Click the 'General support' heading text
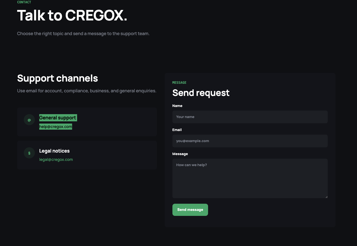This screenshot has height=246, width=357. (58, 118)
